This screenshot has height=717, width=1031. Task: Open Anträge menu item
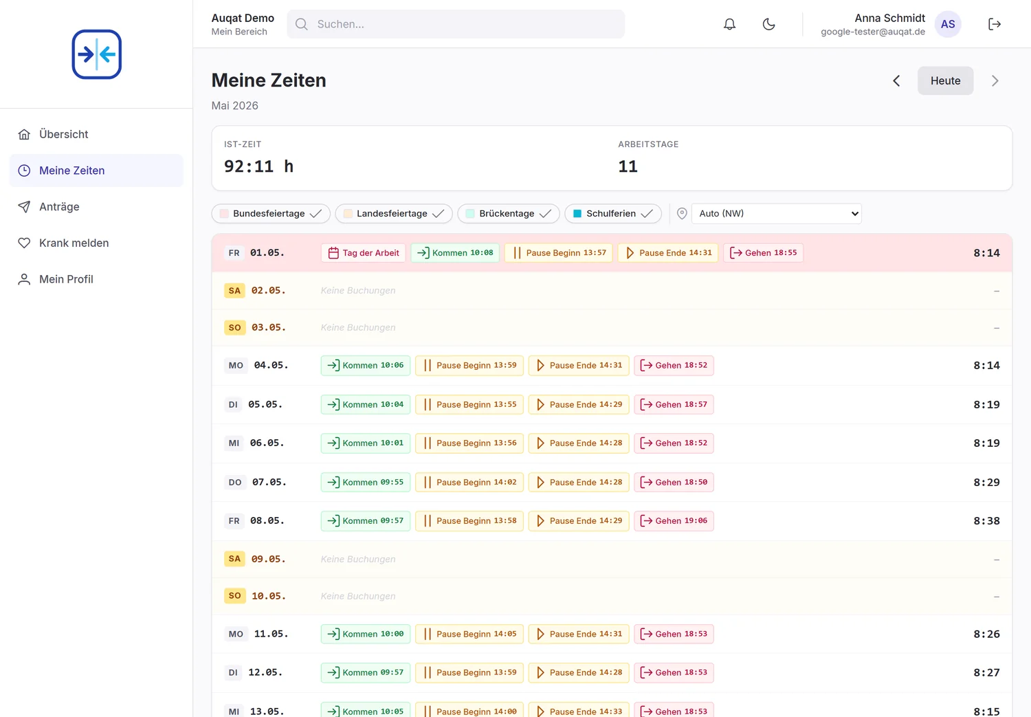(96, 207)
